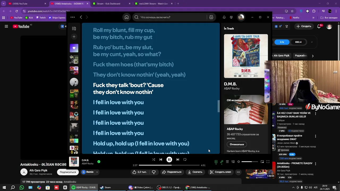Image resolution: width=340 pixels, height=191 pixels.
Task: Open Spotify friend activity icon
Action: pyautogui.click(x=231, y=17)
